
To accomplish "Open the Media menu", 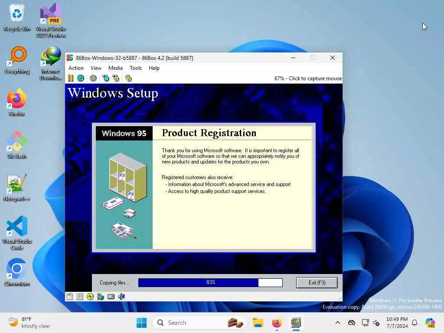I will click(x=115, y=68).
